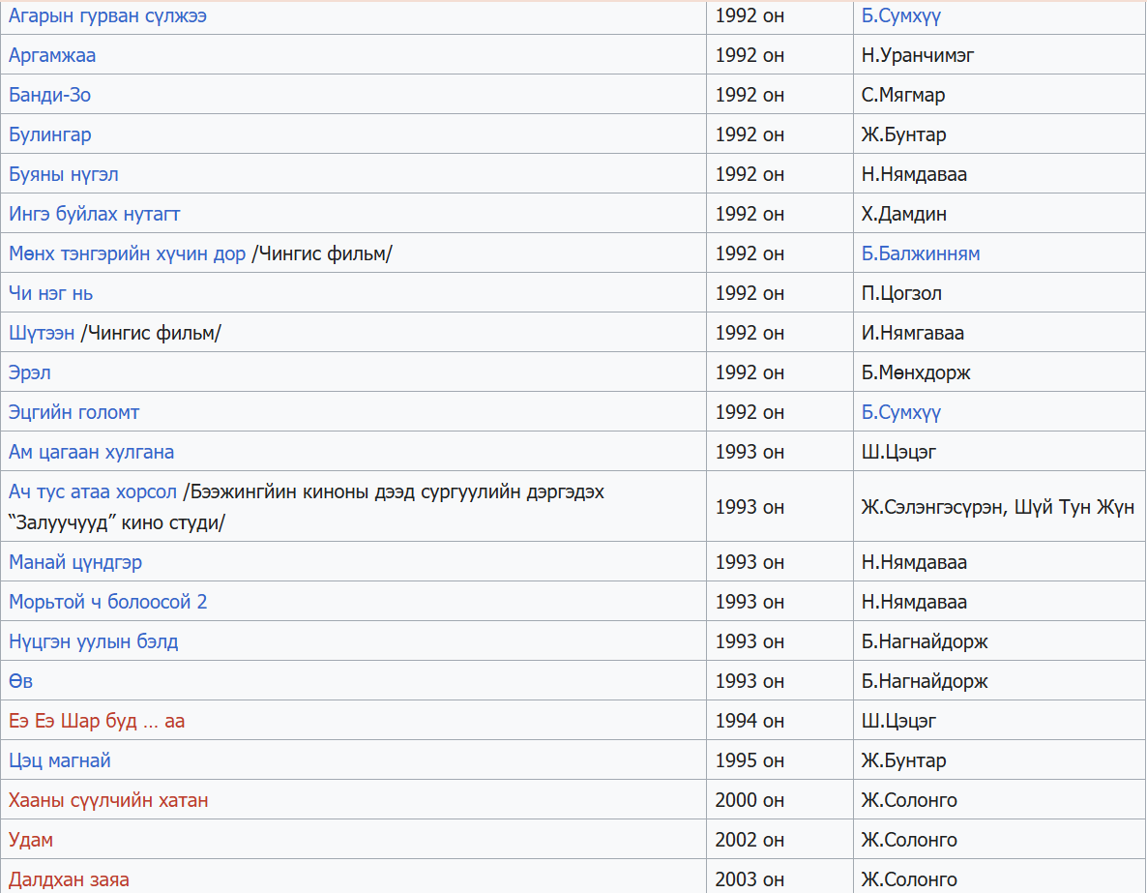This screenshot has height=893, width=1147.
Task: Open the Өв film link
Action: (x=20, y=681)
